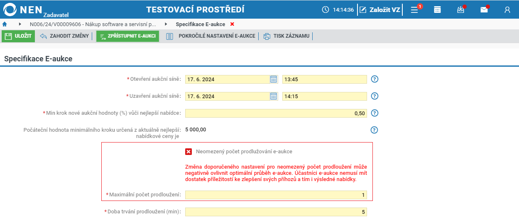Open the mail envelope icon

click(484, 10)
